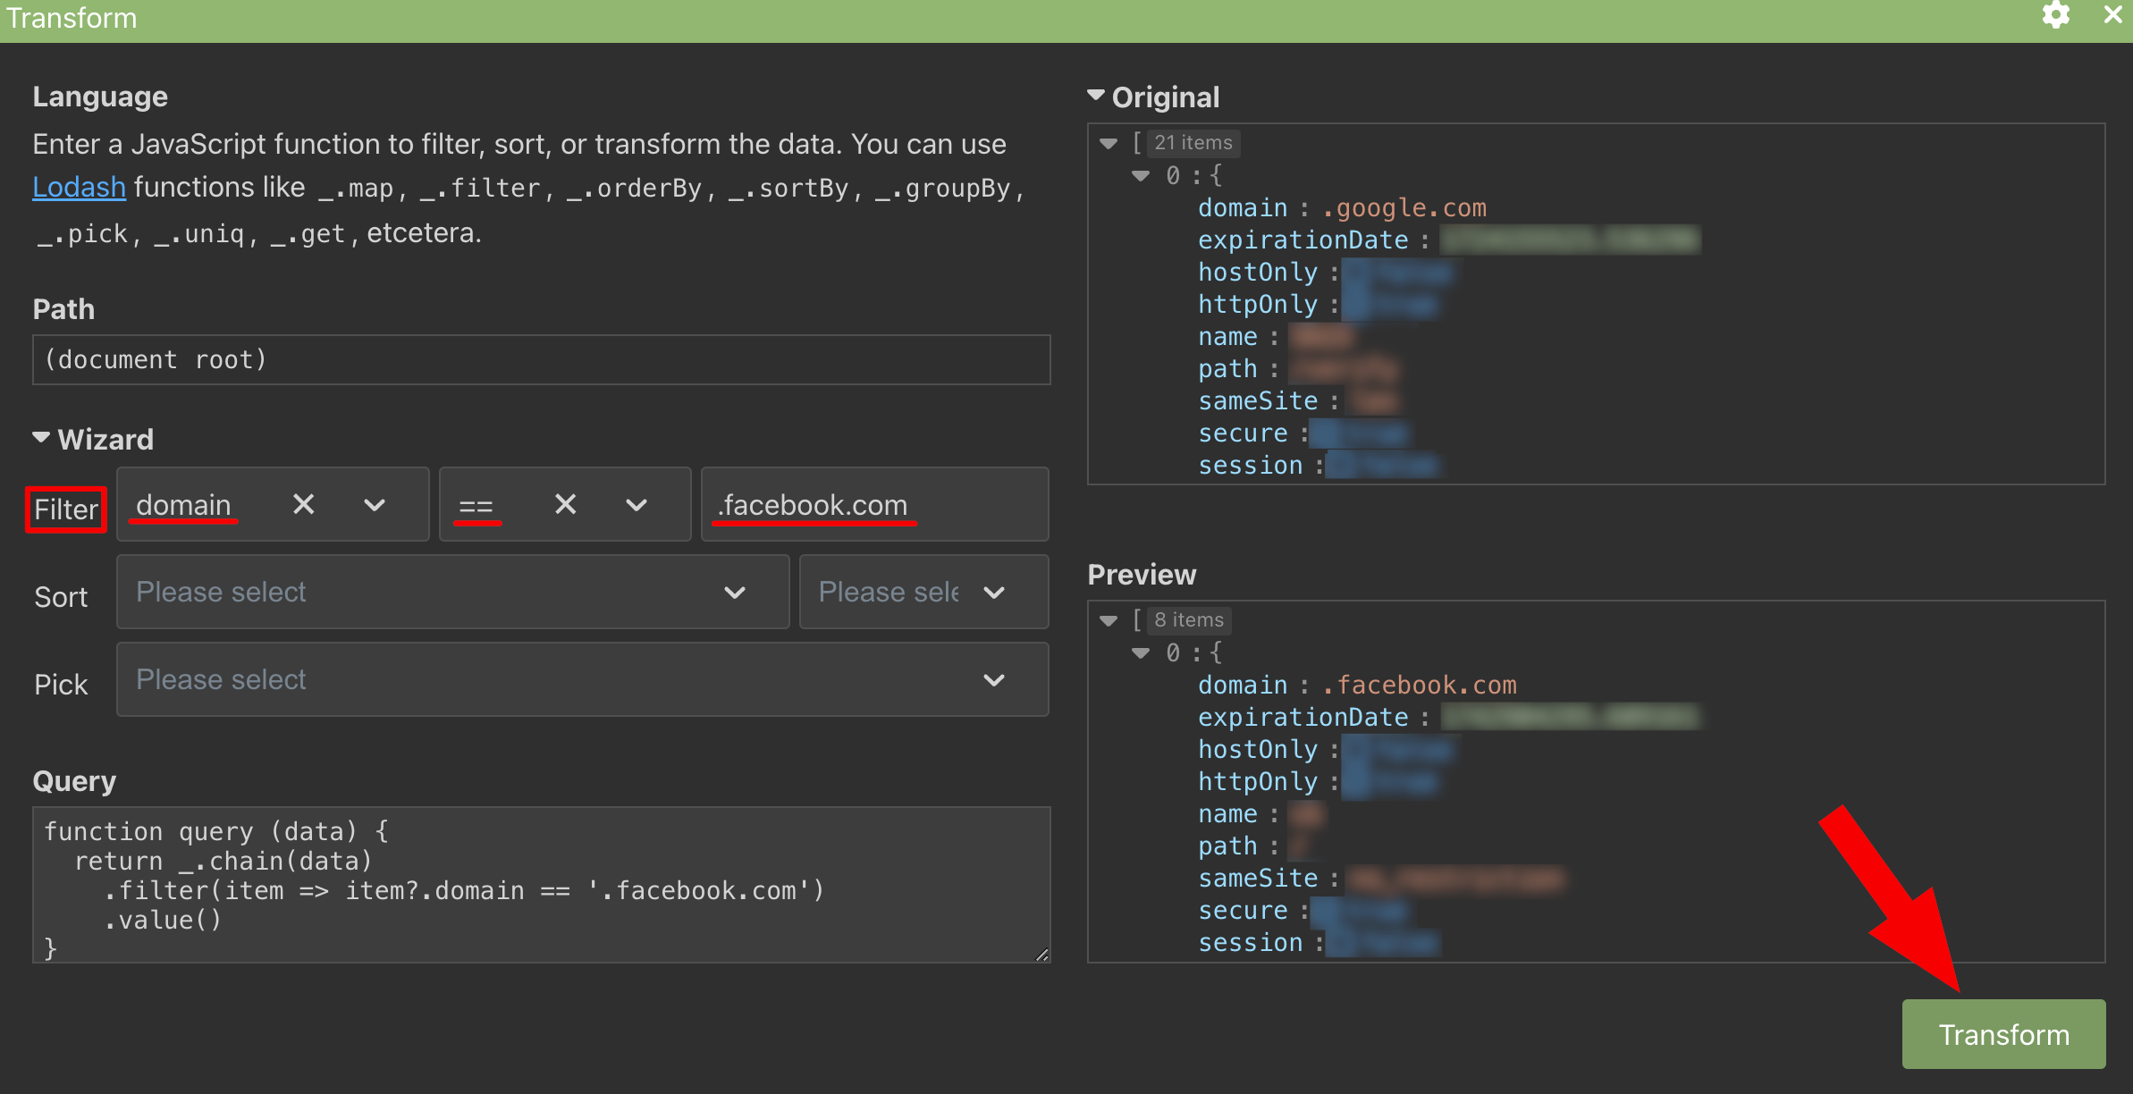2133x1094 pixels.
Task: Click the httpOnly key in Original
Action: coord(1258,304)
